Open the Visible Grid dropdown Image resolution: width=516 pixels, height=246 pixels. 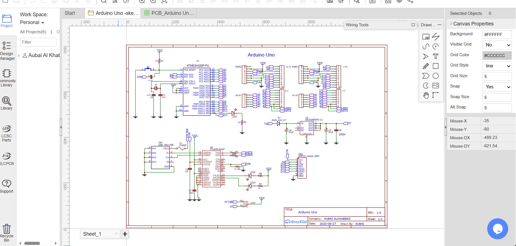coord(497,45)
